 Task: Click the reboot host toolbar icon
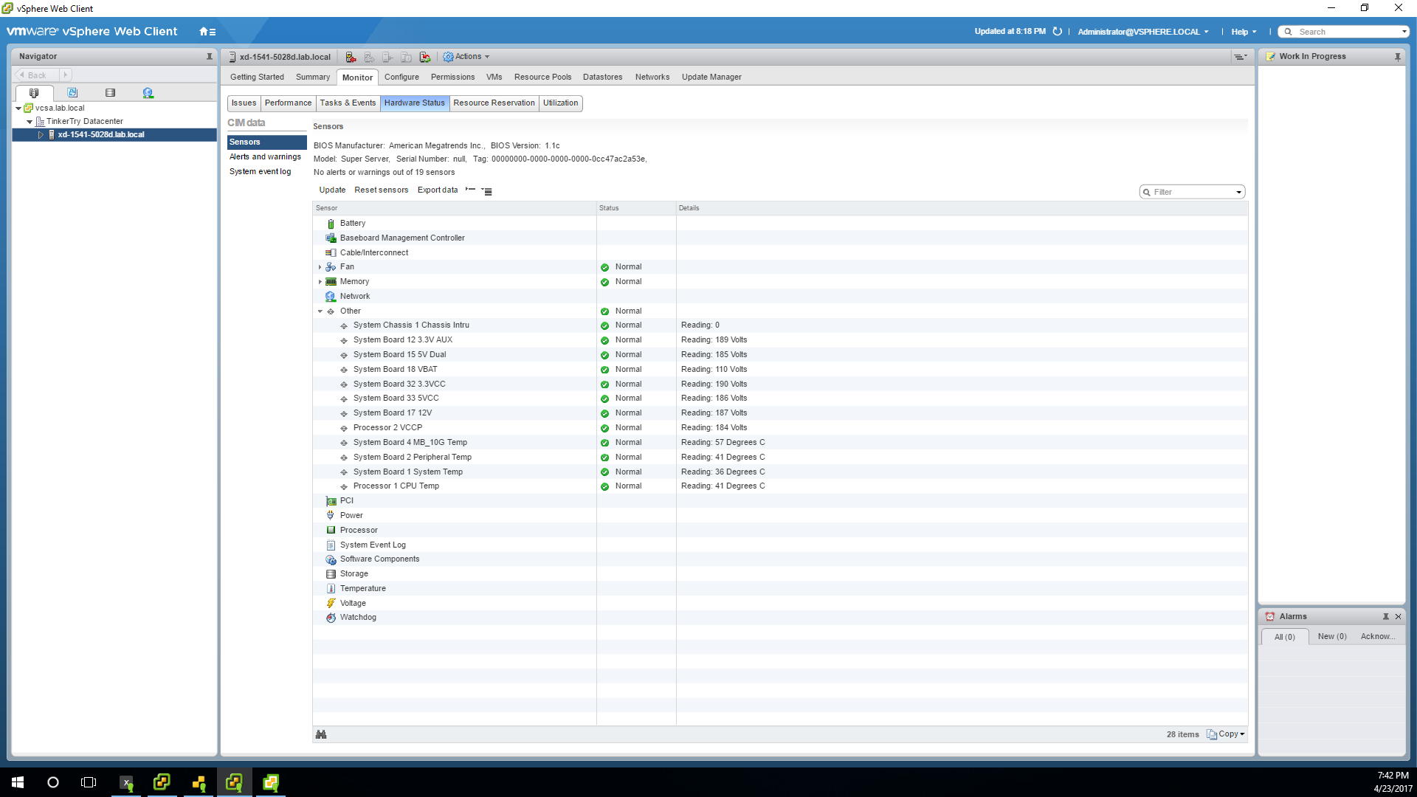[425, 57]
